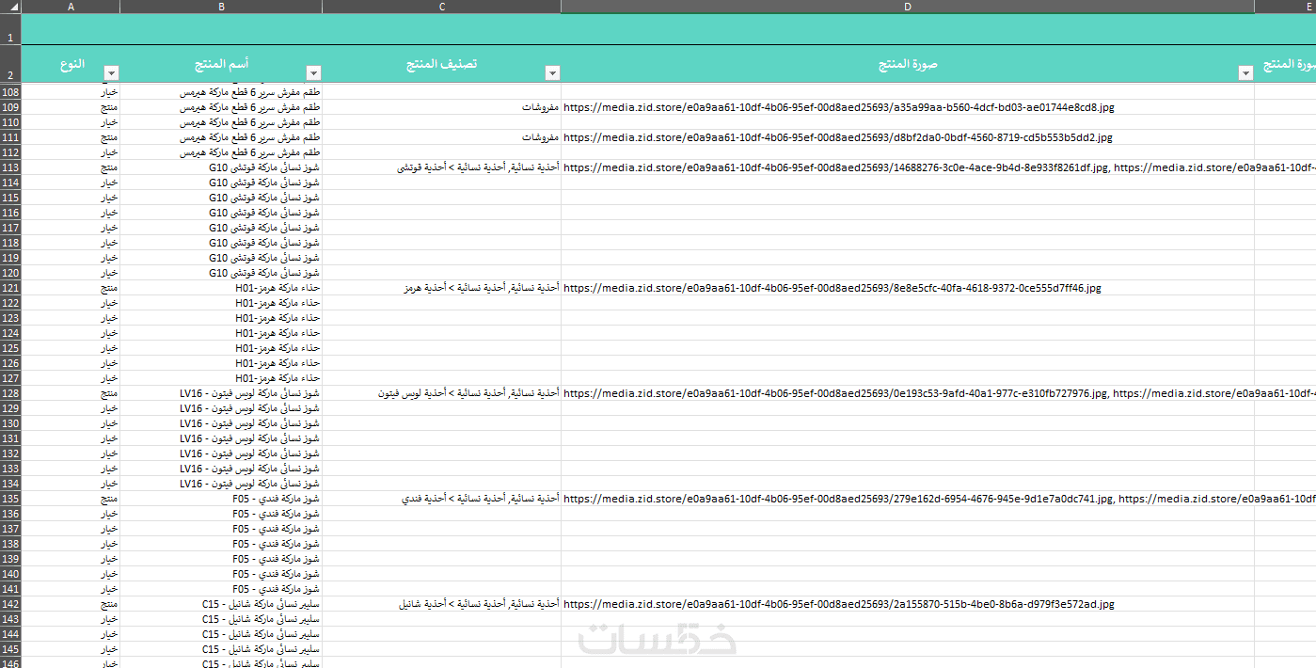This screenshot has width=1316, height=668.
Task: Select row 142 header
Action: [x=10, y=604]
